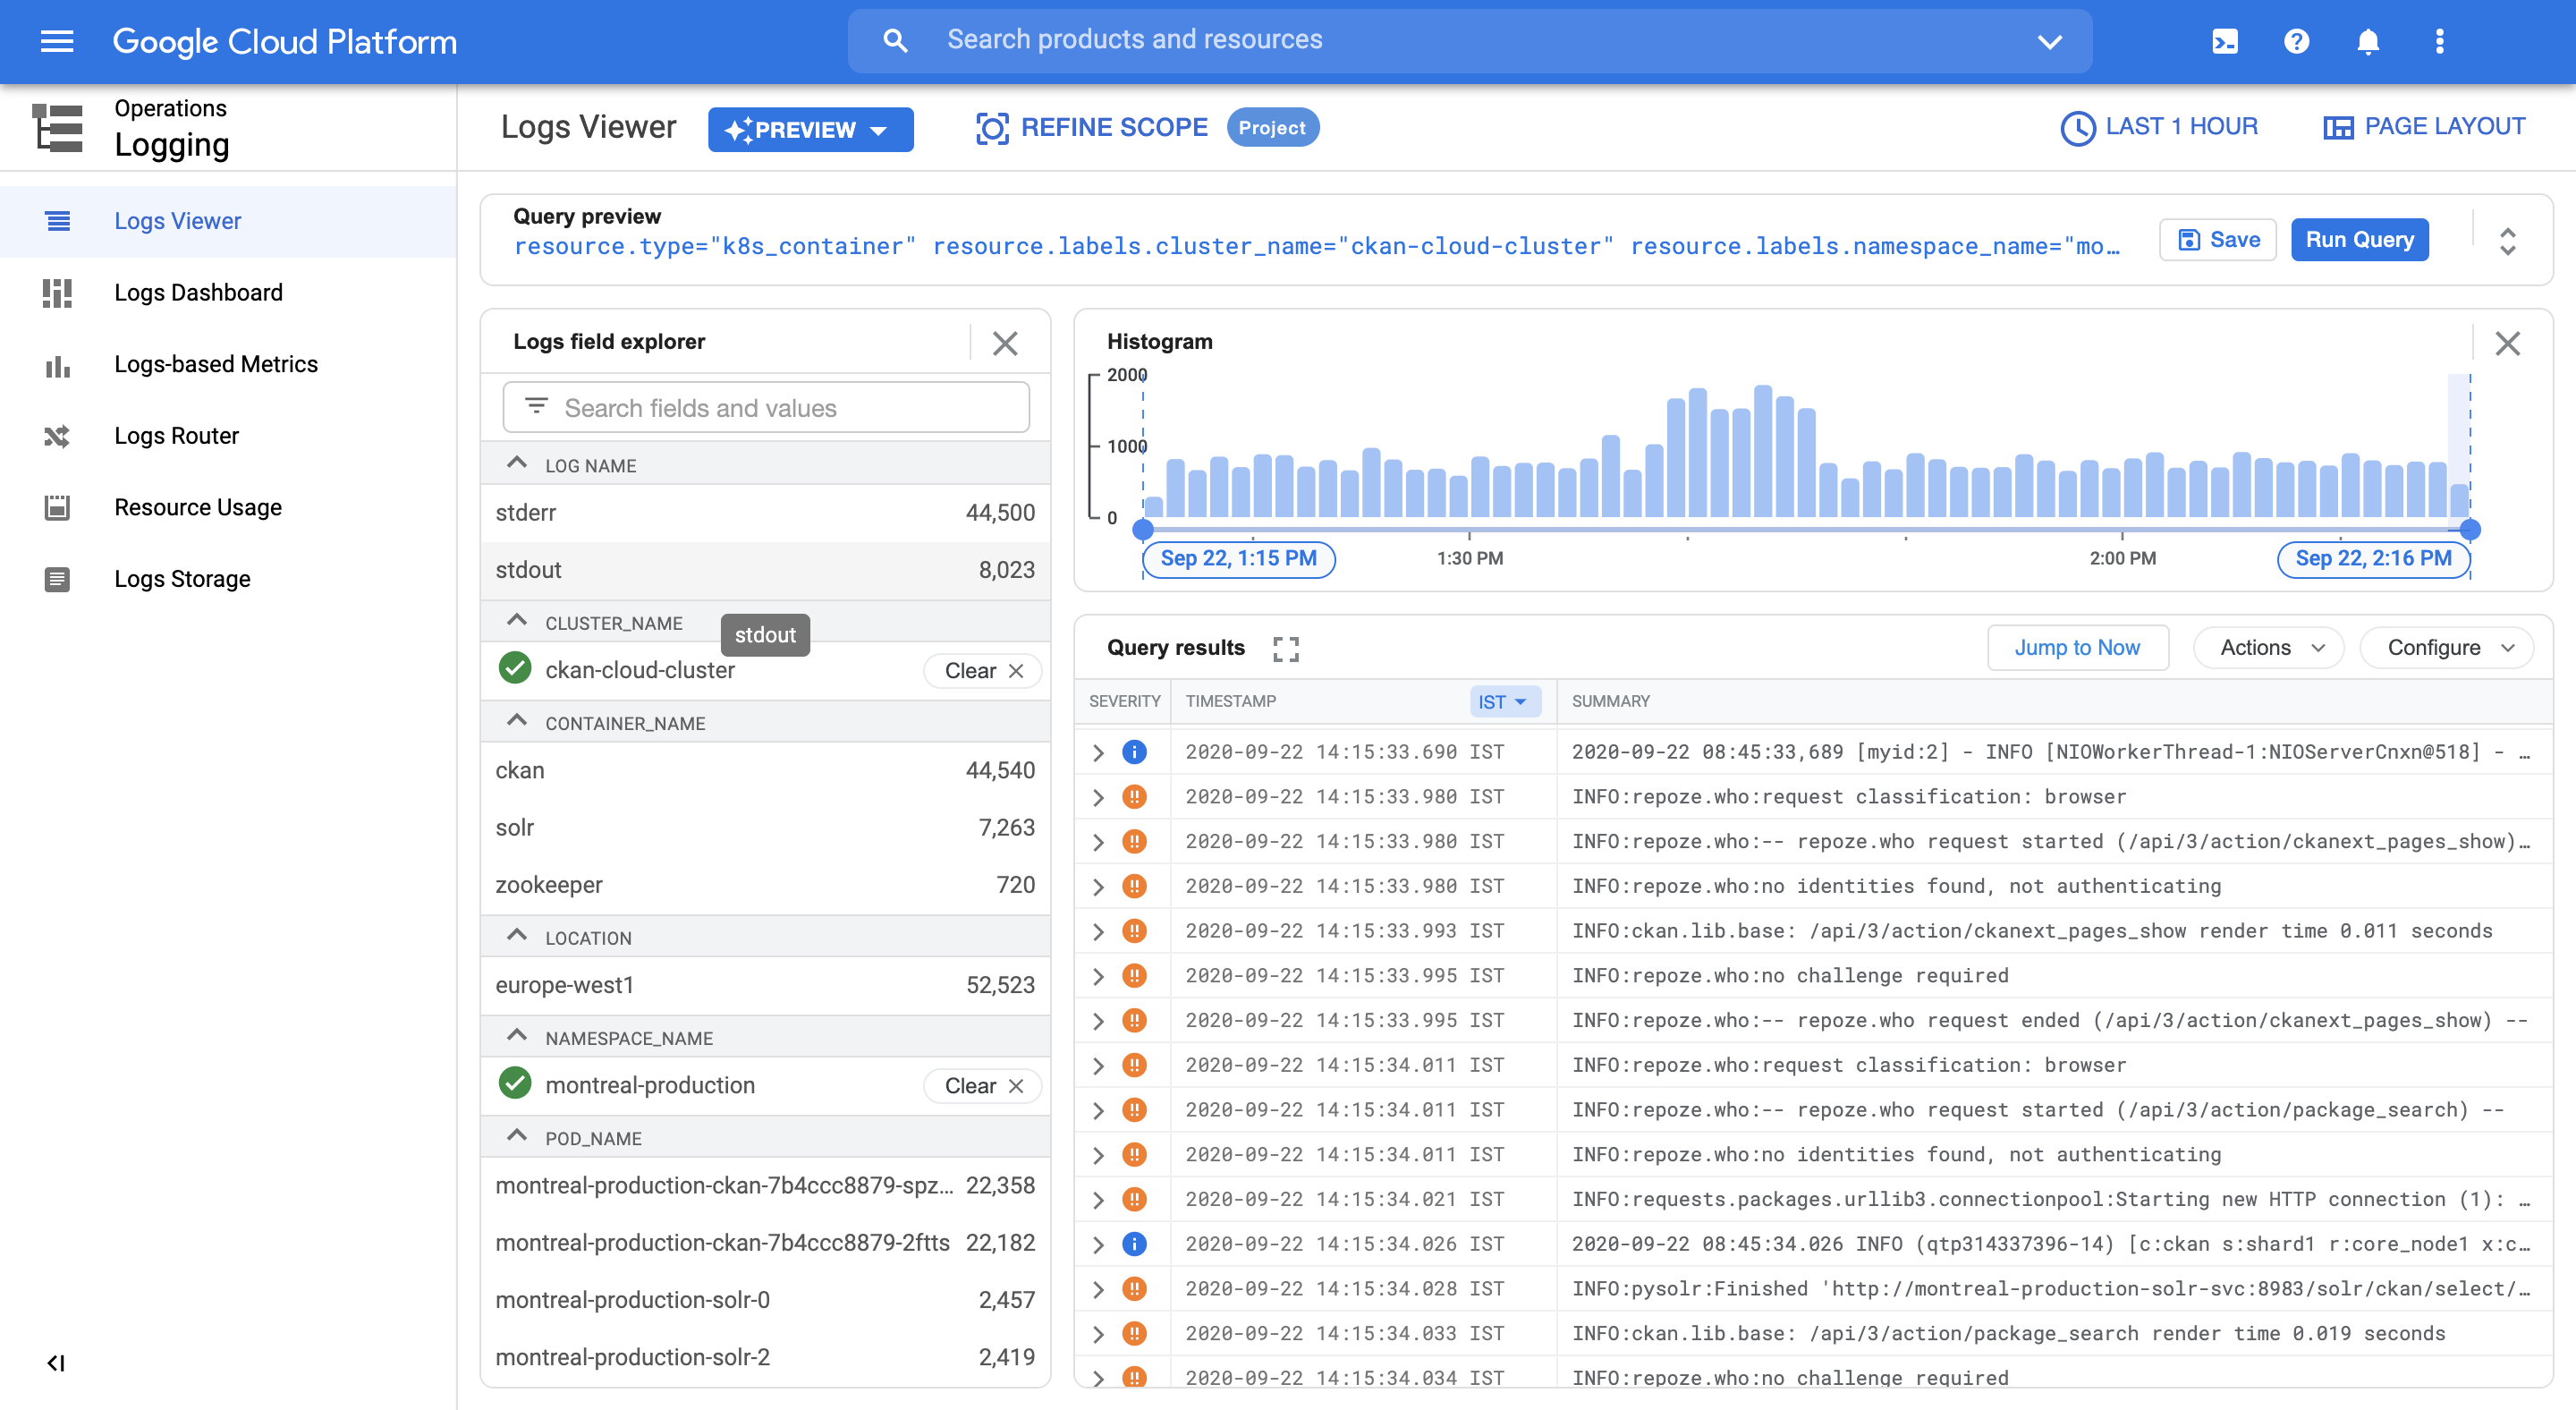Expand query results to fullscreen
2576x1410 pixels.
[1286, 649]
